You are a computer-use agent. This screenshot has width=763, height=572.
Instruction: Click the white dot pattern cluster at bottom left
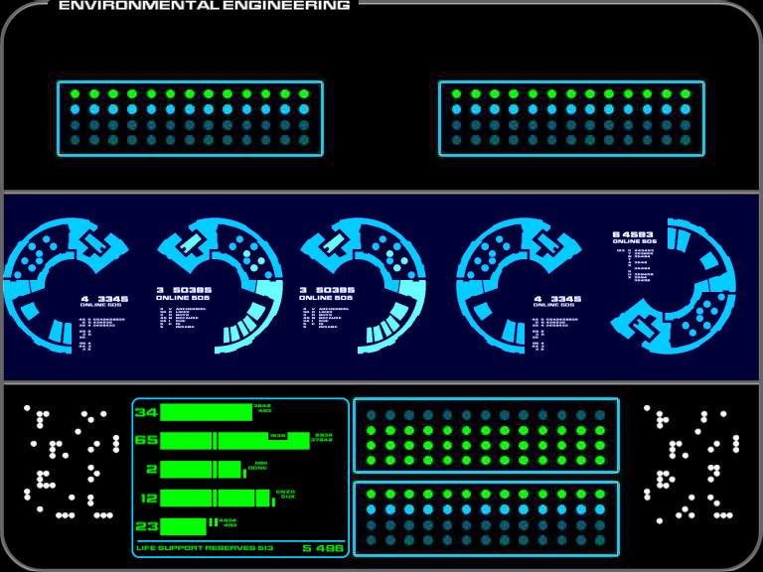(72, 462)
